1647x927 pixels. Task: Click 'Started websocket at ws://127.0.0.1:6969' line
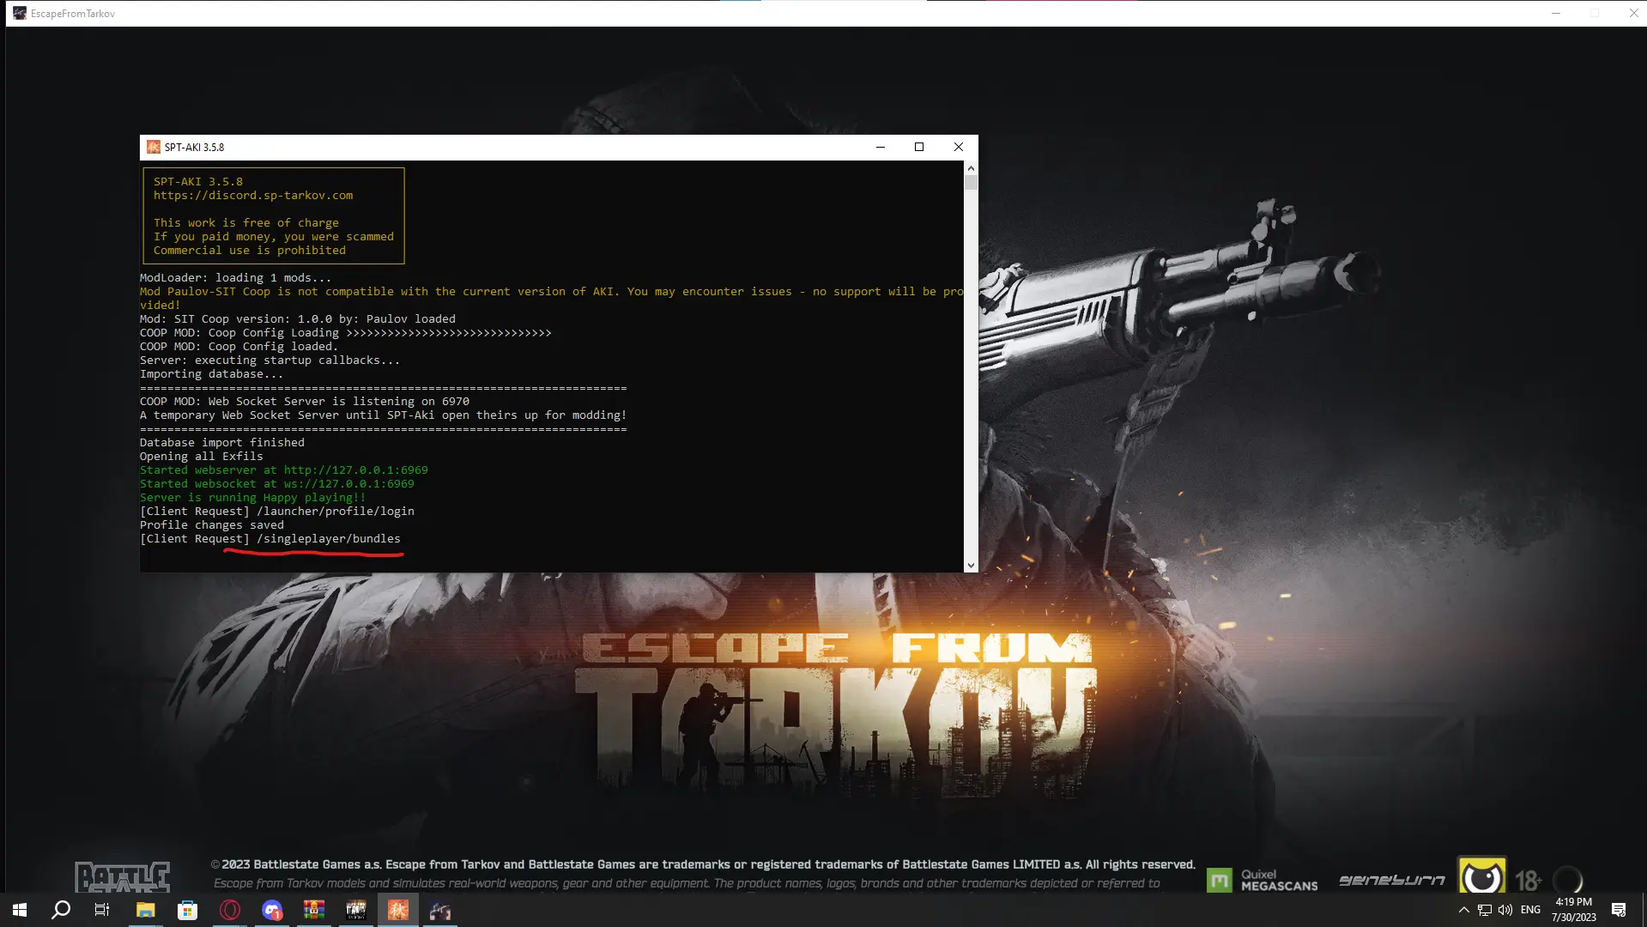[276, 484]
